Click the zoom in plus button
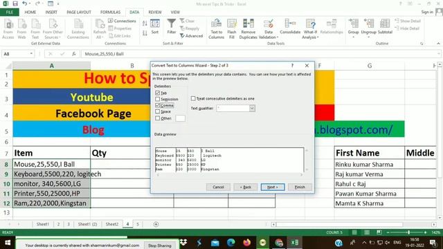This screenshot has height=249, width=443. coord(426,232)
